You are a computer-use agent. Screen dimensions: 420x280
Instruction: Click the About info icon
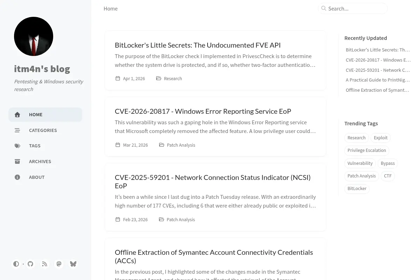click(17, 177)
